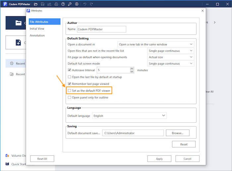Click the Share/export icon in title bar
Viewport: 232px width, 171px height.
49,4
